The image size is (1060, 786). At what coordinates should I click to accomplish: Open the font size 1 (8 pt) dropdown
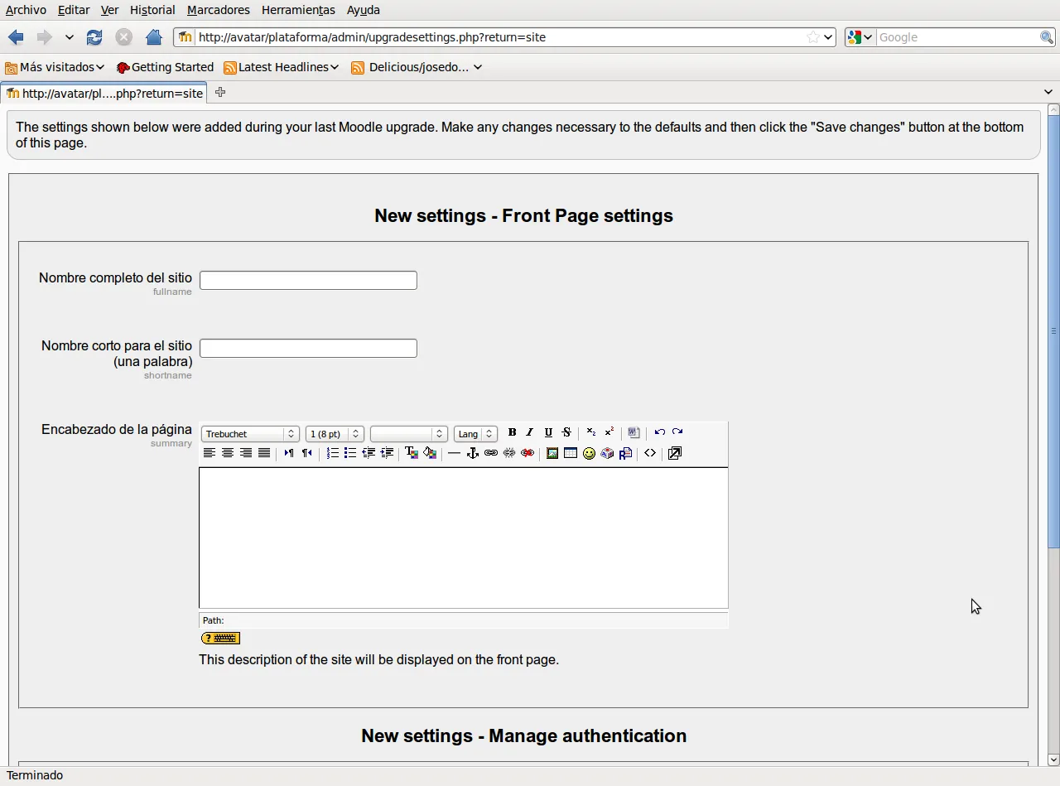click(x=335, y=434)
